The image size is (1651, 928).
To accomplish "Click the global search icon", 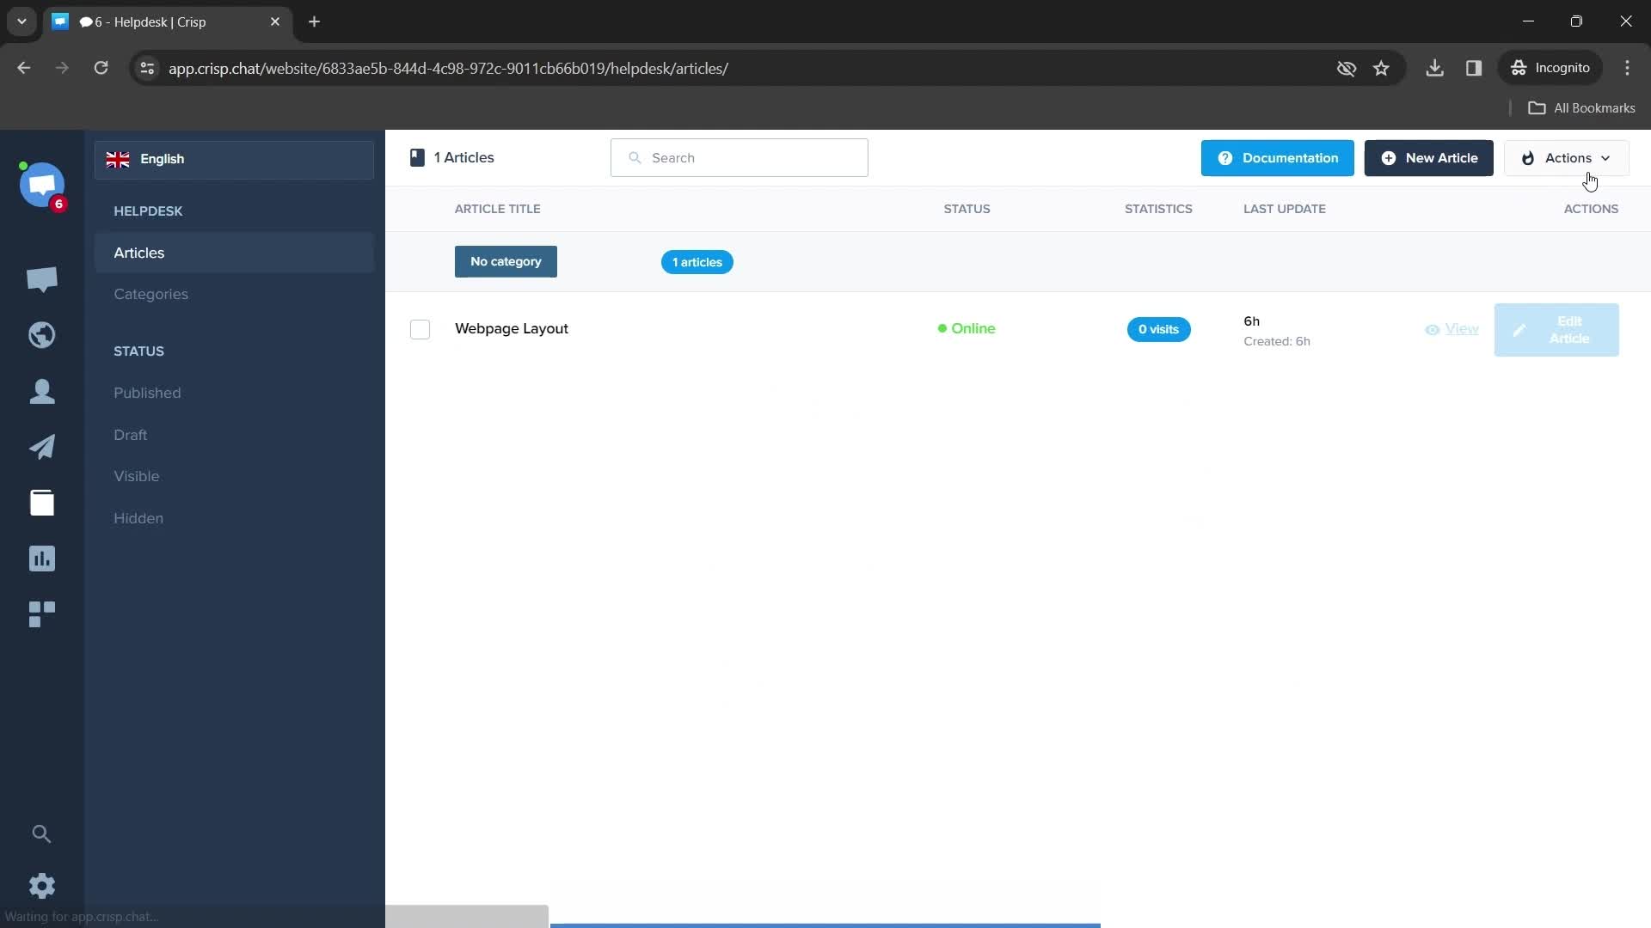I will pyautogui.click(x=42, y=834).
